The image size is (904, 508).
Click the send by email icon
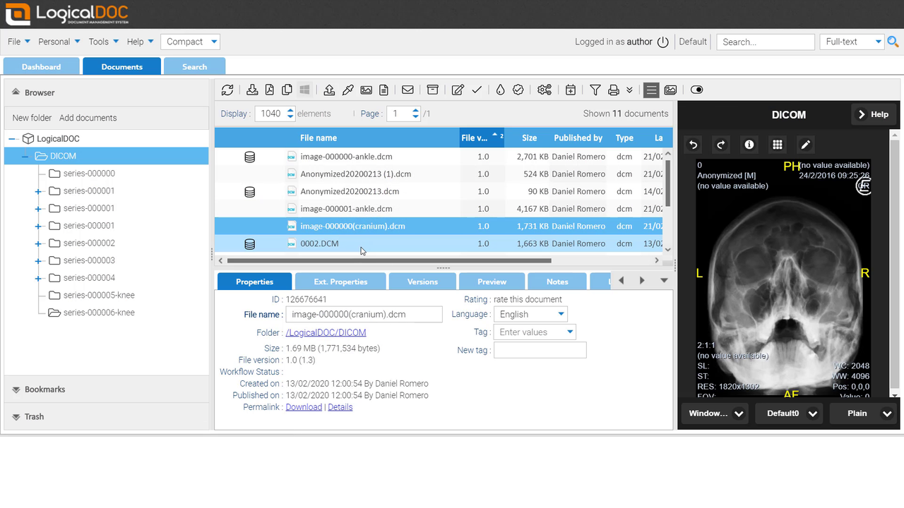point(408,90)
